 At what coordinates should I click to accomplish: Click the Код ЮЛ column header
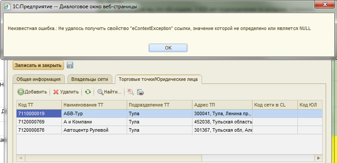click(310, 105)
